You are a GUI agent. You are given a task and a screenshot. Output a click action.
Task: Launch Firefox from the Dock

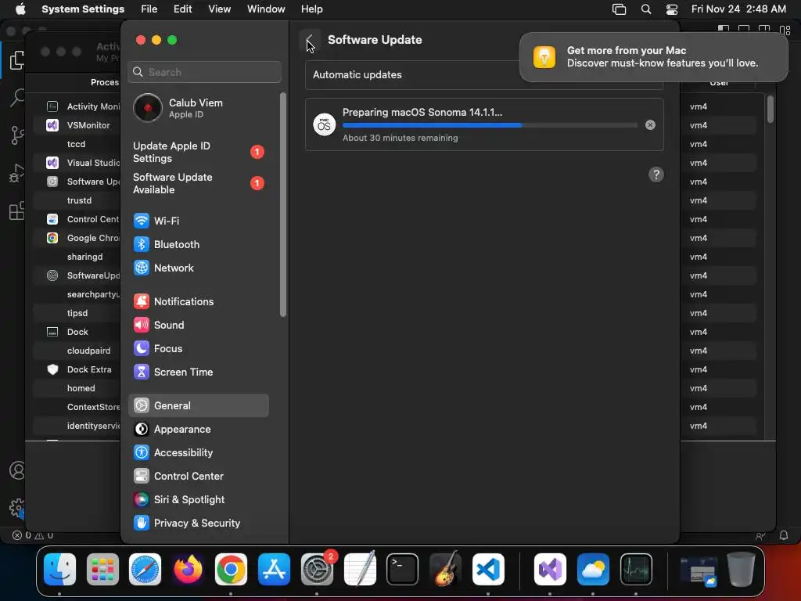188,569
